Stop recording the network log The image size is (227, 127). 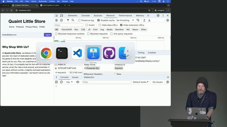coord(56,20)
